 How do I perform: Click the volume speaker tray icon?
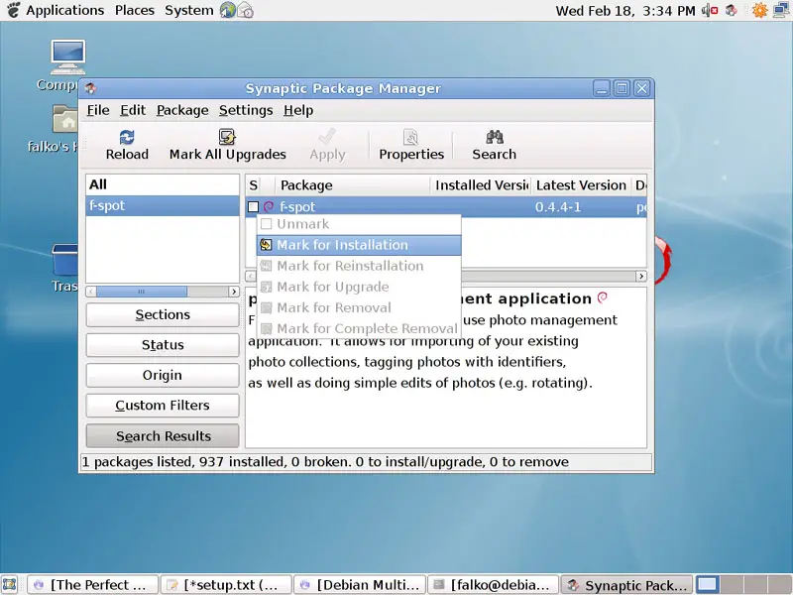(710, 10)
